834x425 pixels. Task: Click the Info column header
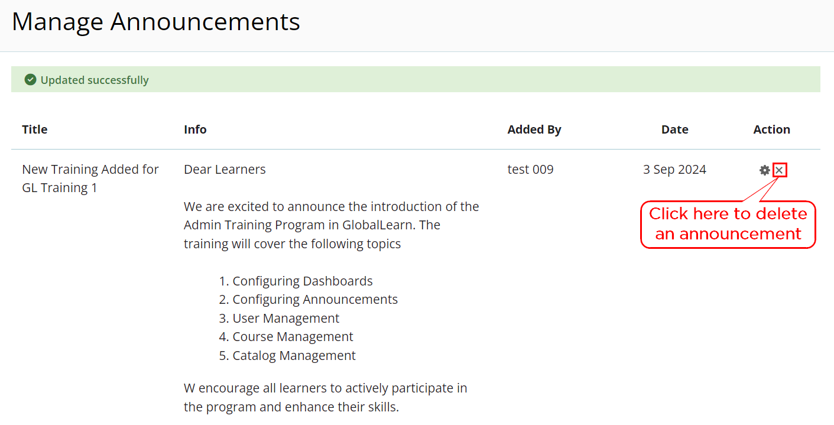pos(195,129)
